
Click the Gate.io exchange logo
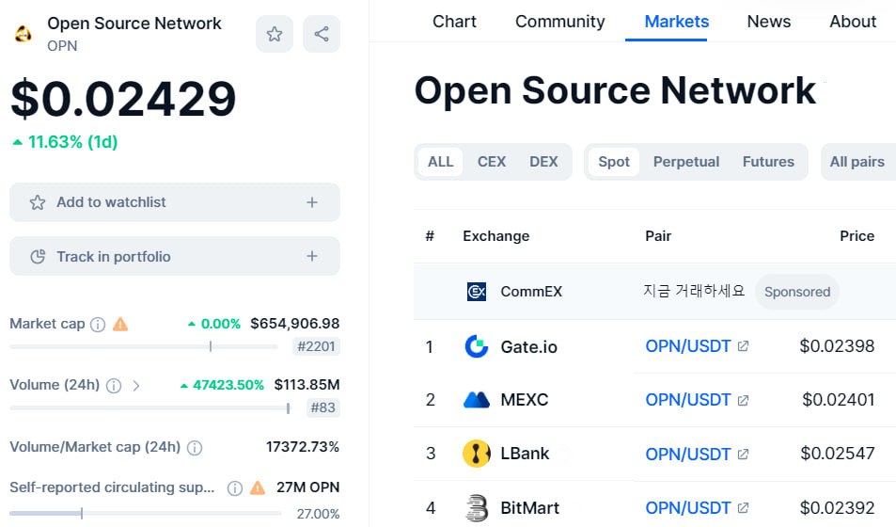(477, 346)
